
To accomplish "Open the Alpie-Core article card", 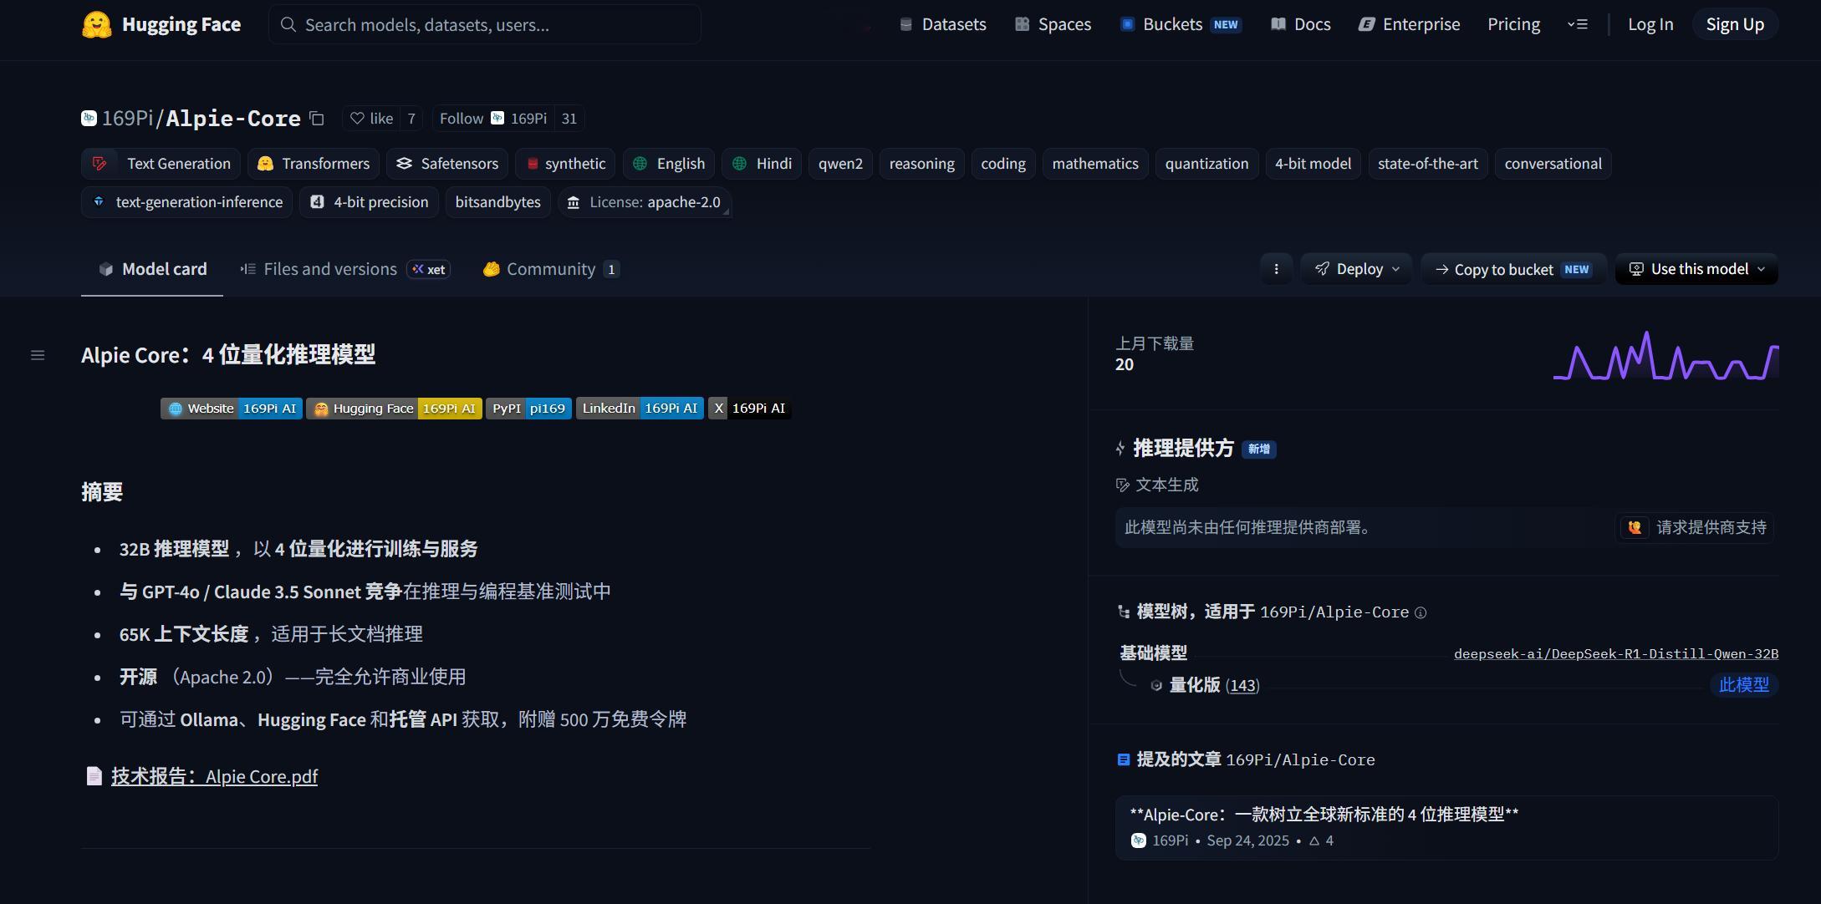I will click(1446, 827).
